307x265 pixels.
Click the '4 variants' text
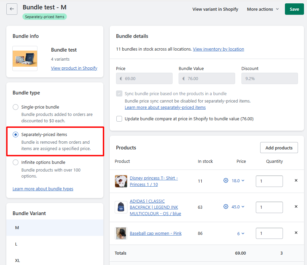point(60,59)
